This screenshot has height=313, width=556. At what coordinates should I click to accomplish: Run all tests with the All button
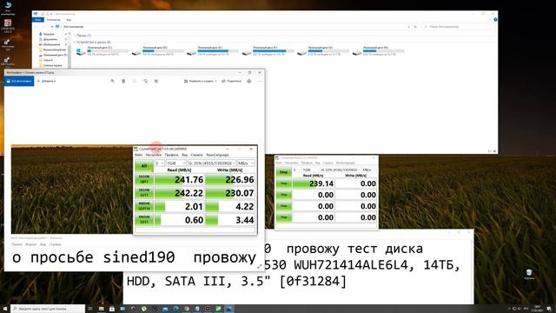pos(144,166)
